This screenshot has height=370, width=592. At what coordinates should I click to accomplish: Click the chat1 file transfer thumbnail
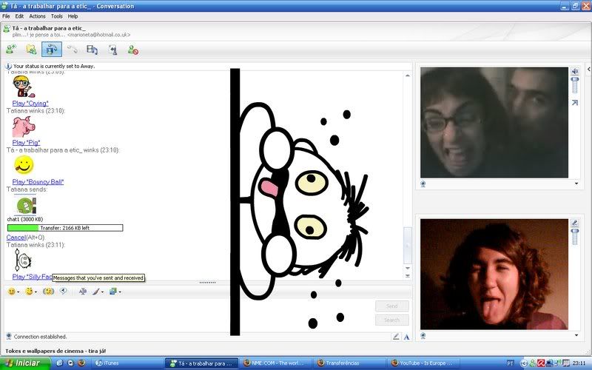pyautogui.click(x=25, y=206)
